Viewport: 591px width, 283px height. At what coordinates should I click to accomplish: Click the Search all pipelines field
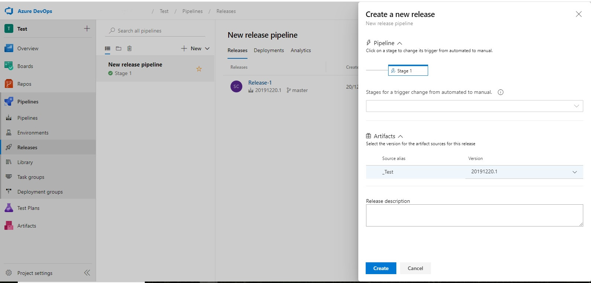point(155,31)
